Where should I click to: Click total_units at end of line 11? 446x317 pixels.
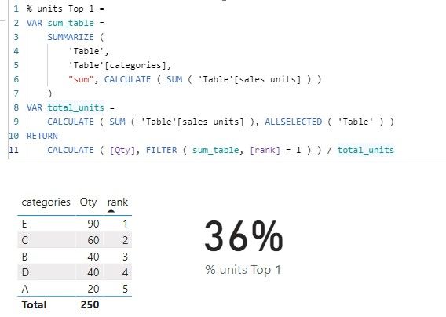tap(366, 150)
